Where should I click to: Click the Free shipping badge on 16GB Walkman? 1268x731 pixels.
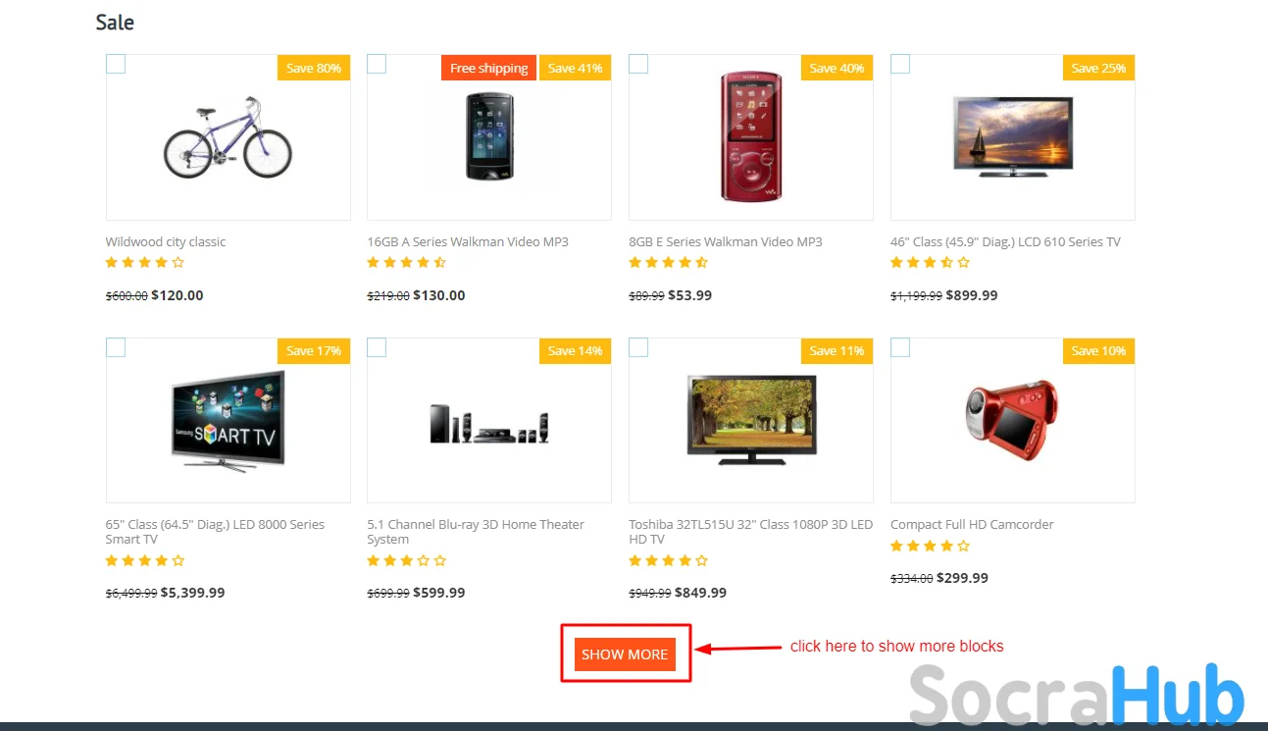(488, 68)
